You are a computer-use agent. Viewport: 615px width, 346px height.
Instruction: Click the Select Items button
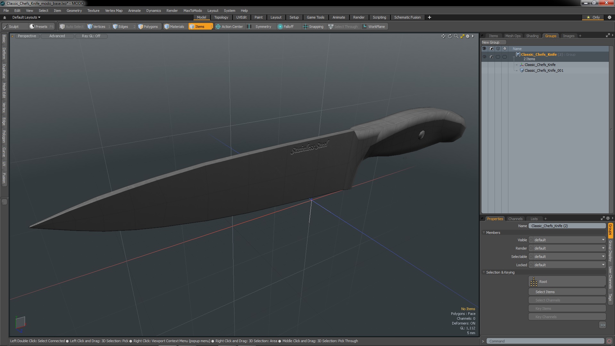click(567, 292)
